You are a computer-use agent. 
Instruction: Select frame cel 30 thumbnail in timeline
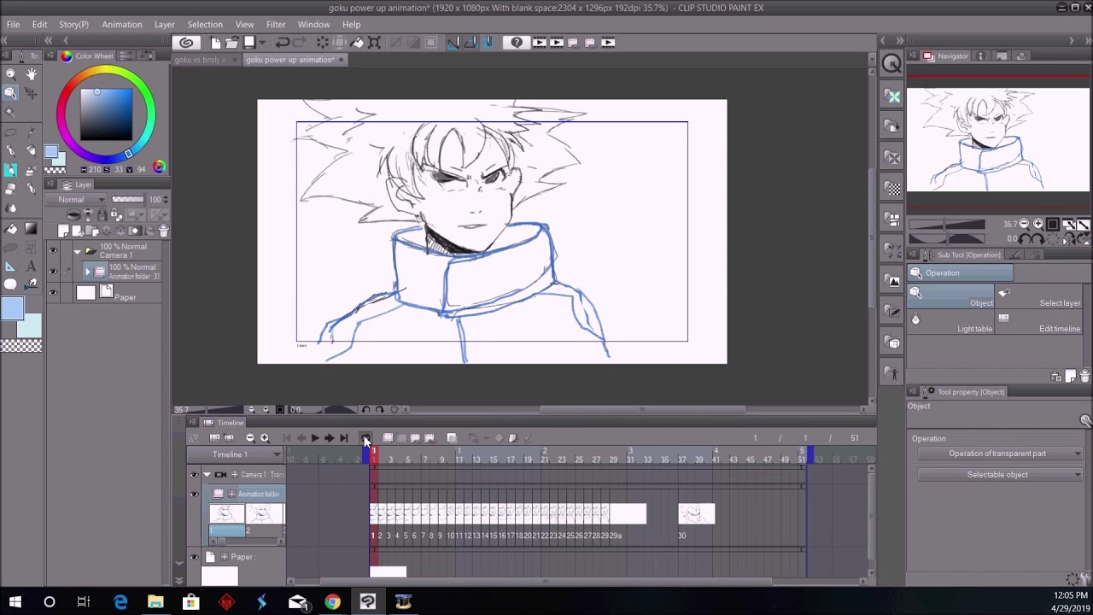(x=696, y=513)
